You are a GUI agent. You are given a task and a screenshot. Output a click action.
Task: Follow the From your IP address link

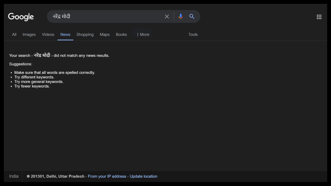107,176
